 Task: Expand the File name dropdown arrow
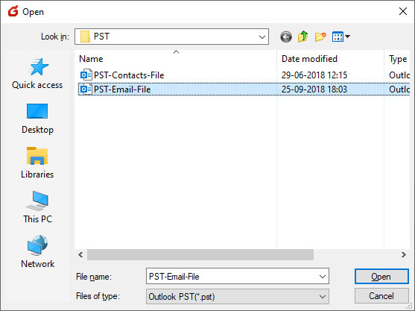[323, 276]
